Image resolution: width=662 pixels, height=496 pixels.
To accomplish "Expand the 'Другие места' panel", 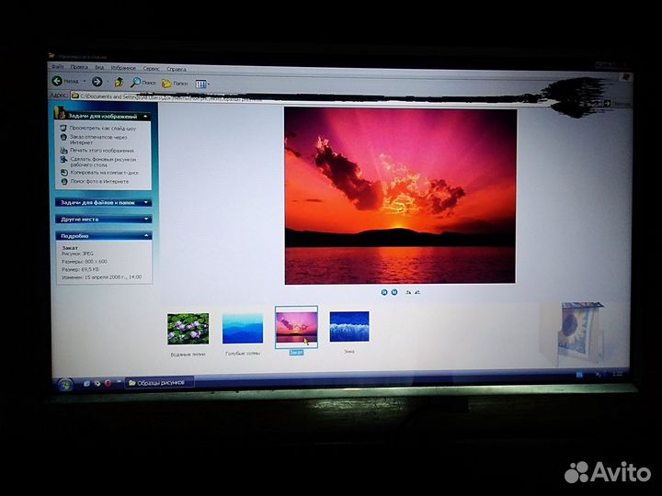I will (146, 219).
